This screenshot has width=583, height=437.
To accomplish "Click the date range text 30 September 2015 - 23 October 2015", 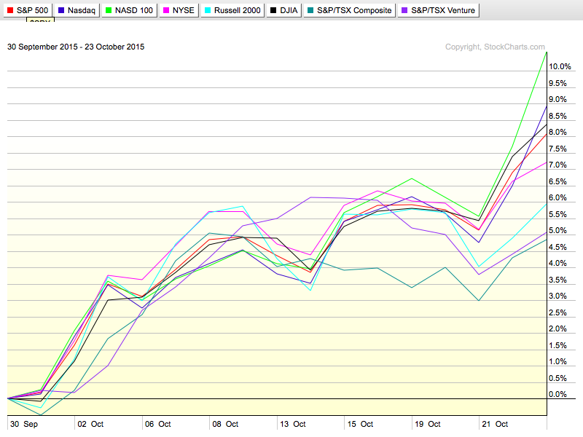I will click(x=76, y=47).
